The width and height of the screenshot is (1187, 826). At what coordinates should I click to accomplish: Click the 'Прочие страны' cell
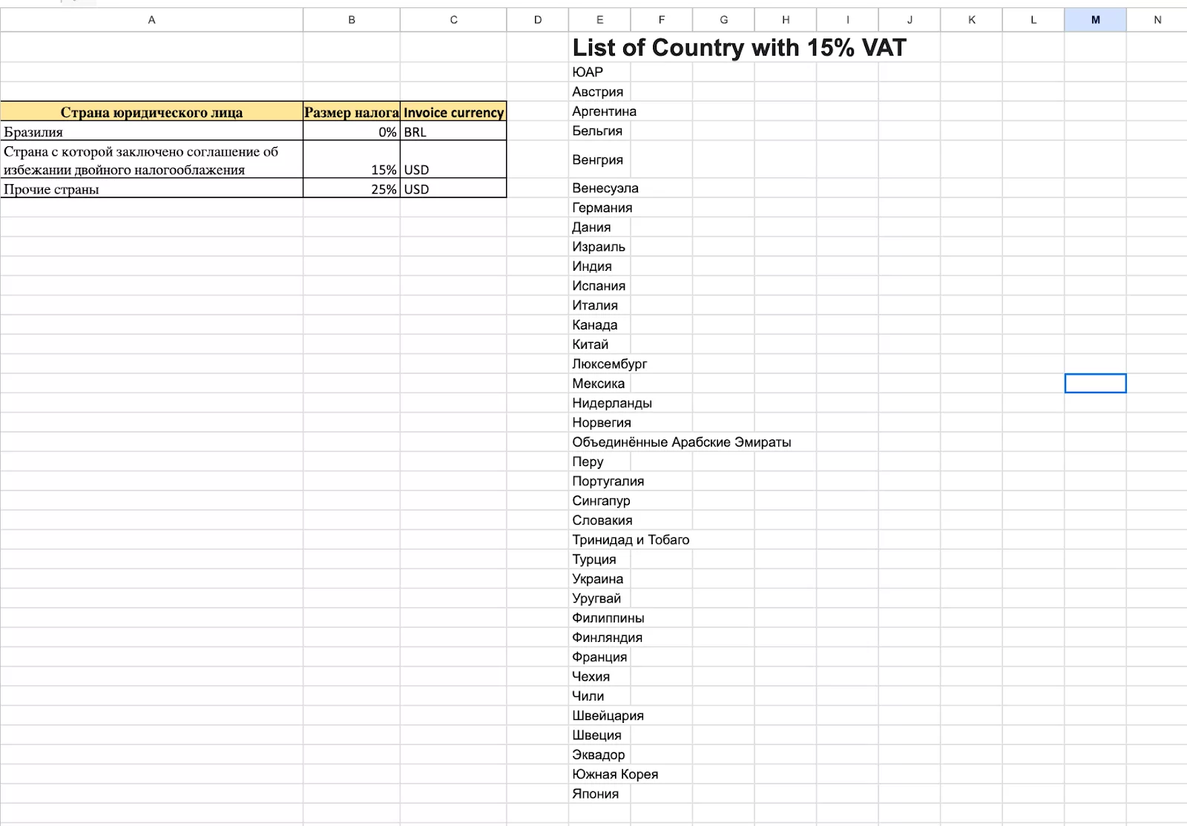(x=151, y=189)
